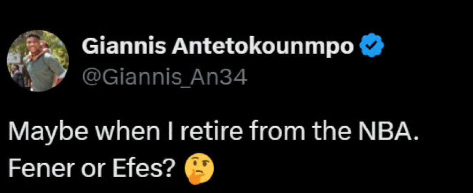
Task: Open the Giannis Antetokounmpo display name
Action: (x=220, y=48)
